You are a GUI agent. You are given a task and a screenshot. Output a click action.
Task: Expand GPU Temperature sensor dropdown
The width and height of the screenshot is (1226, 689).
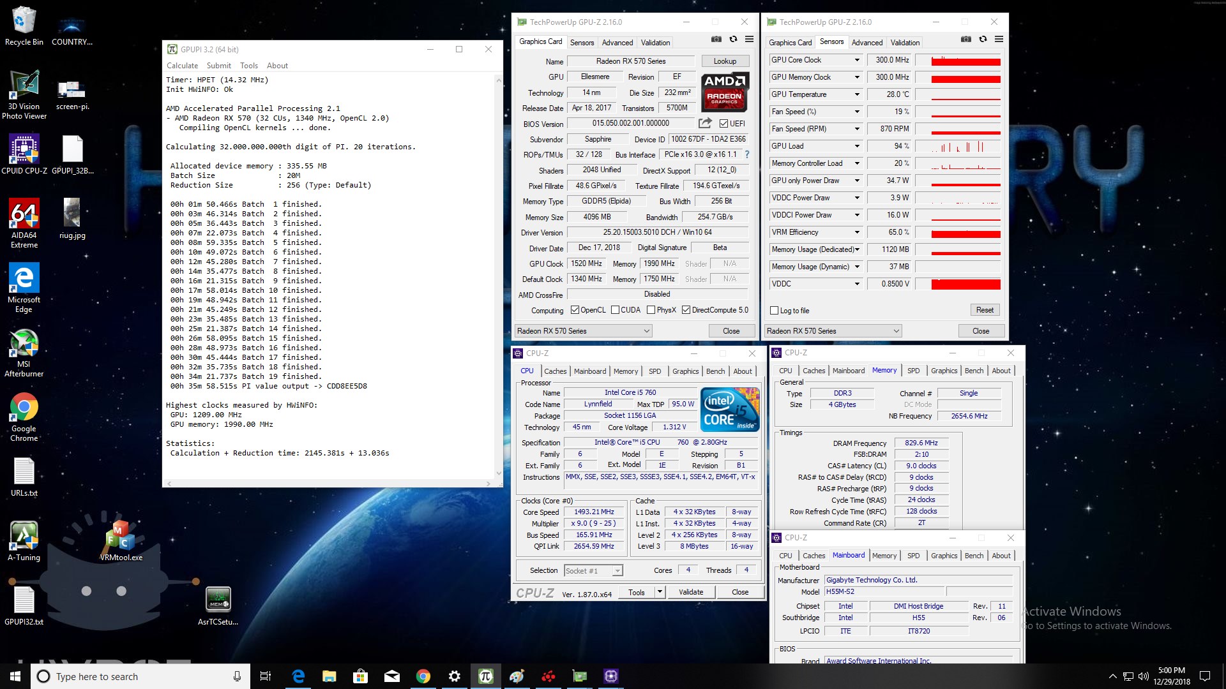coord(857,94)
